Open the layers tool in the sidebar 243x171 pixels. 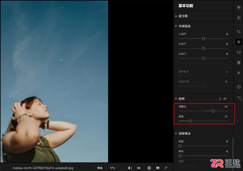(x=239, y=7)
